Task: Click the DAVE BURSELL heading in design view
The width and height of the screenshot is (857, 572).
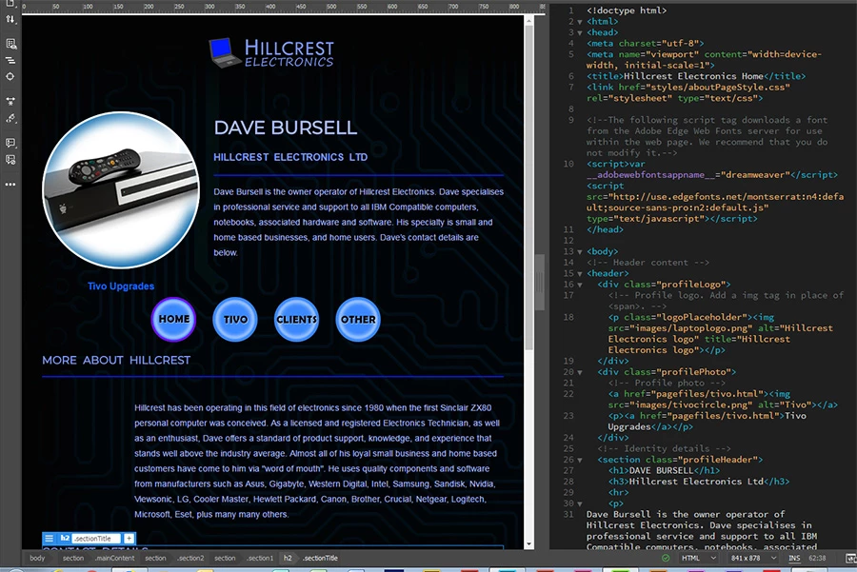Action: [286, 128]
